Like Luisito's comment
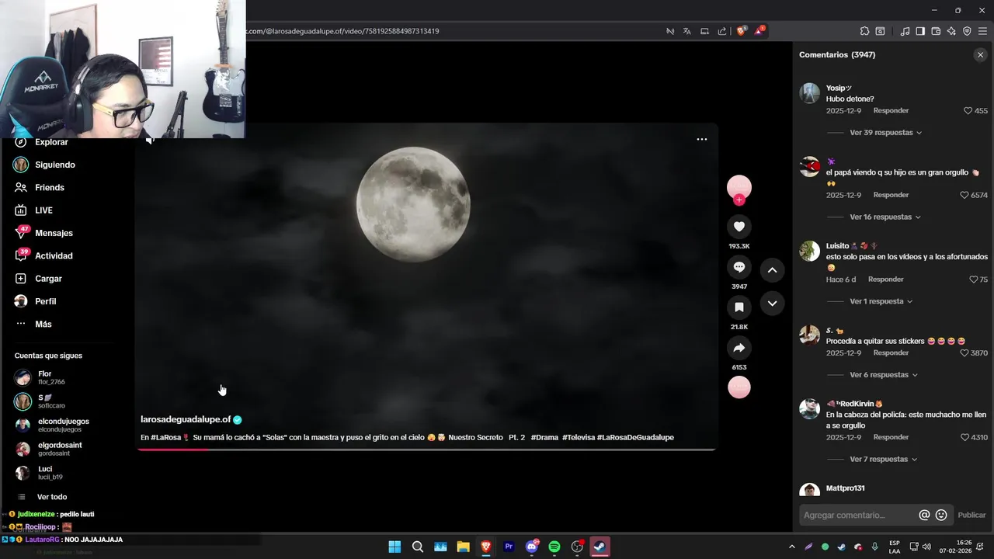 pyautogui.click(x=974, y=279)
